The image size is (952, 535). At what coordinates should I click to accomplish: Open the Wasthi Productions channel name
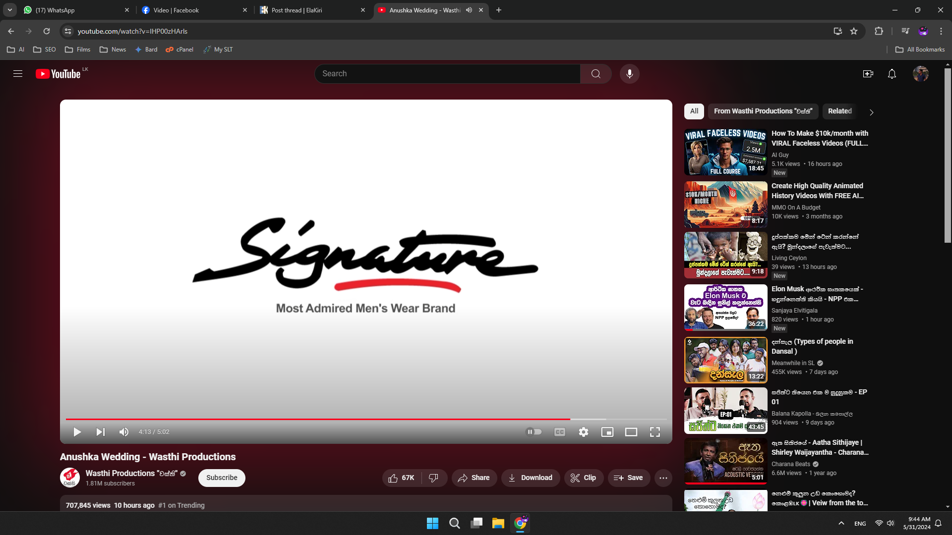(131, 474)
